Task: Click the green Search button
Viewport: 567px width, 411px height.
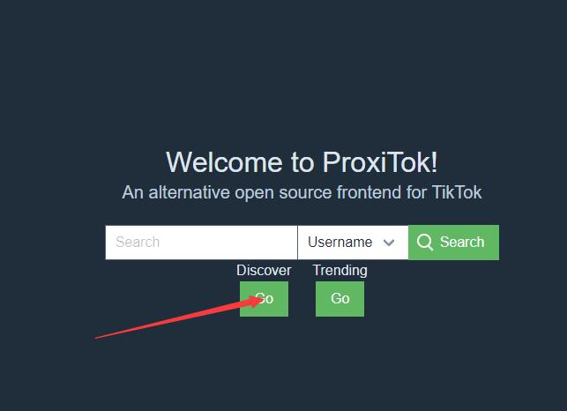Action: pyautogui.click(x=453, y=243)
